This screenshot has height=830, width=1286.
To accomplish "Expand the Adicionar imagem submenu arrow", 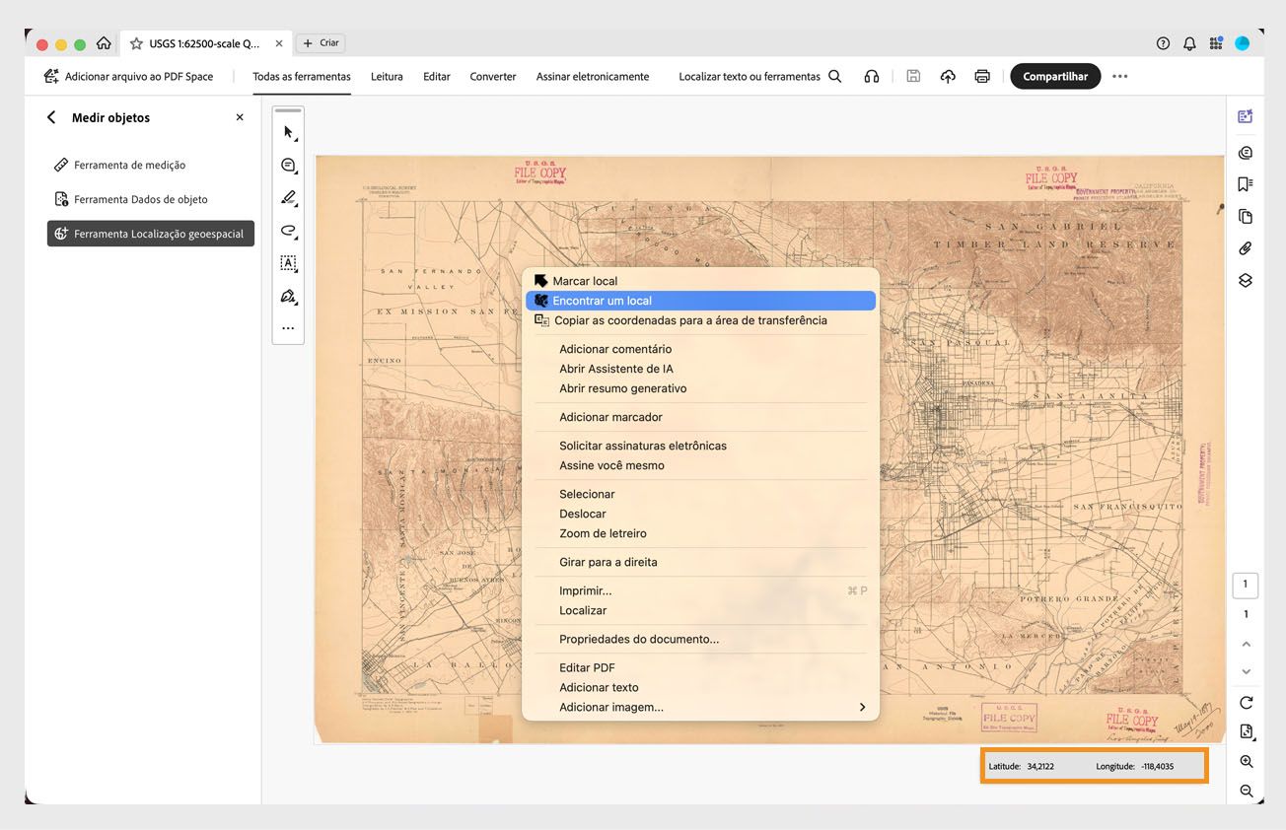I will 862,707.
